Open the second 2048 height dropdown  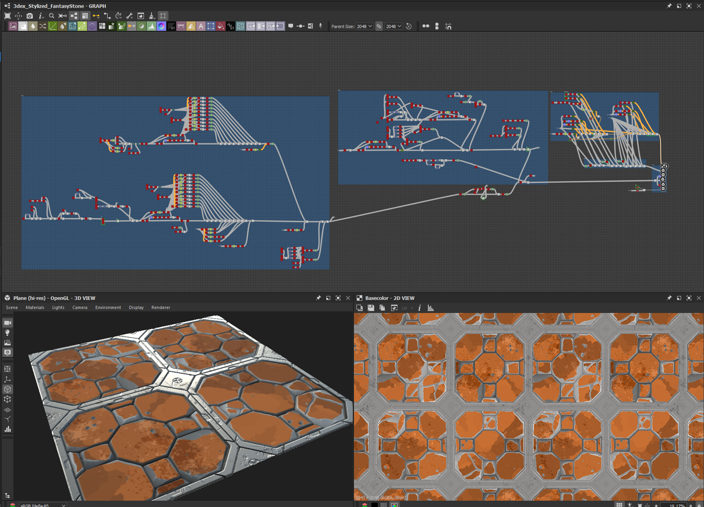394,27
